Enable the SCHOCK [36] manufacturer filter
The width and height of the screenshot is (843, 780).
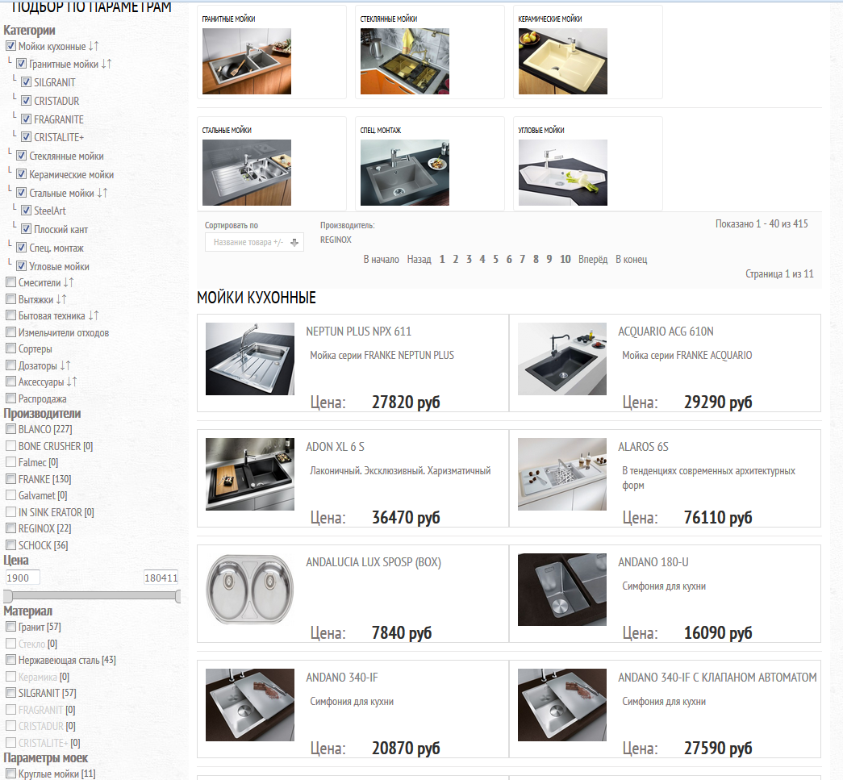coord(10,545)
